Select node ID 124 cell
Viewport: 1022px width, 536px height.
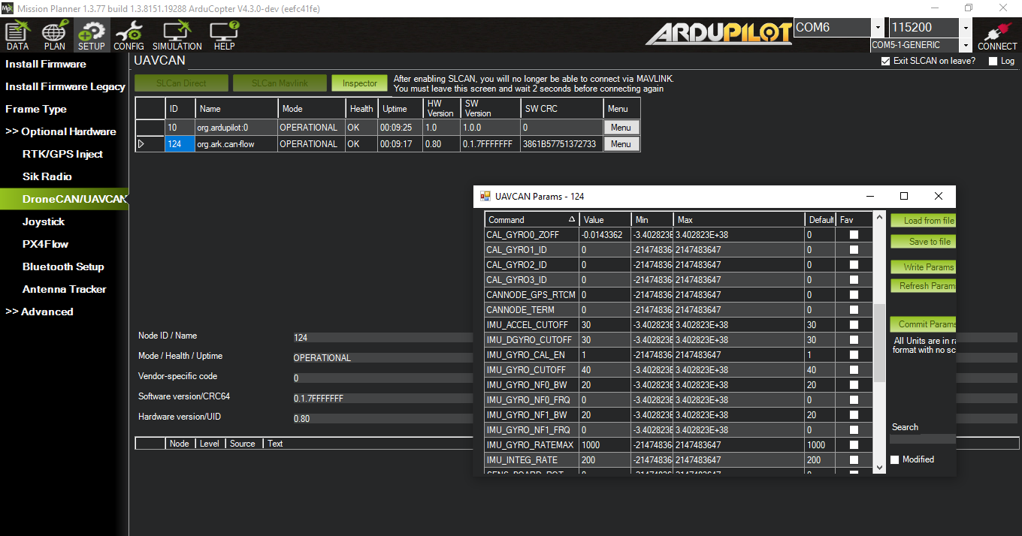coord(180,144)
